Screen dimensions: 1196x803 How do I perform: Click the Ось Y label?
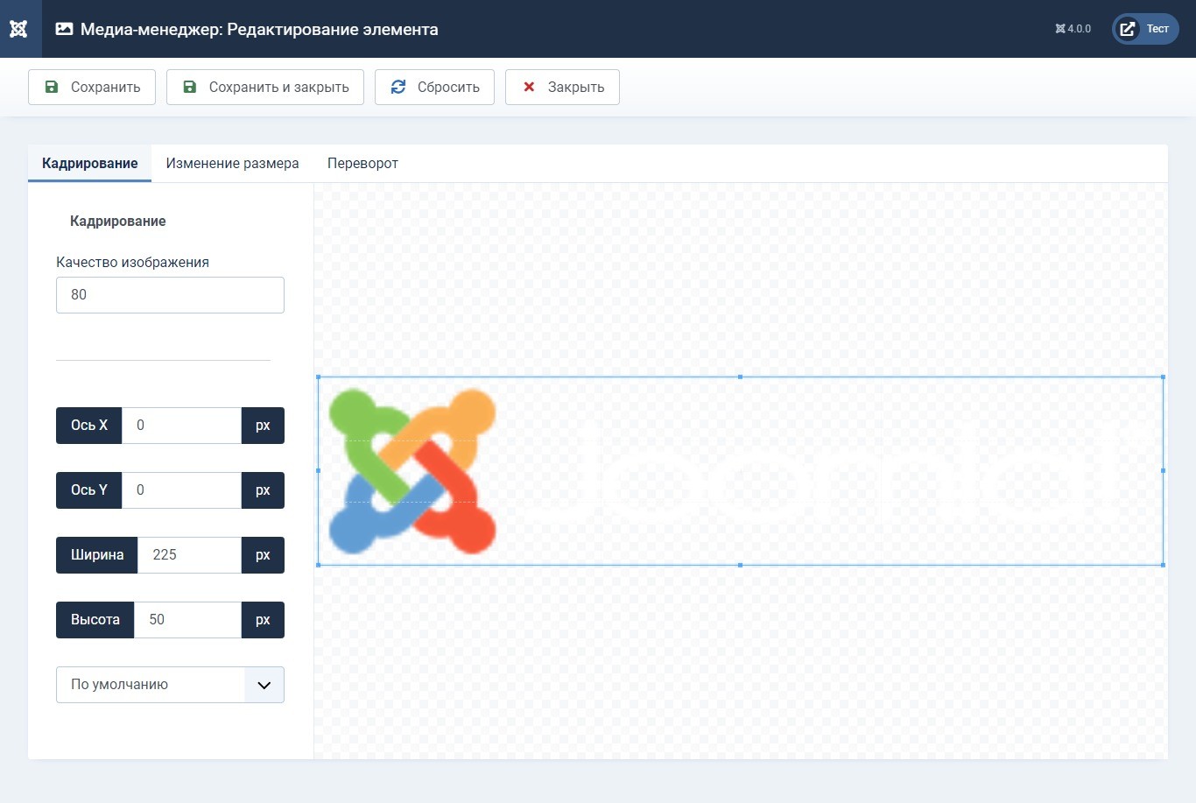[89, 490]
